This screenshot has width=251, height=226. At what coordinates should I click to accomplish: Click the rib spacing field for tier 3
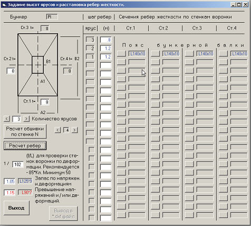pyautogui.click(x=105, y=40)
